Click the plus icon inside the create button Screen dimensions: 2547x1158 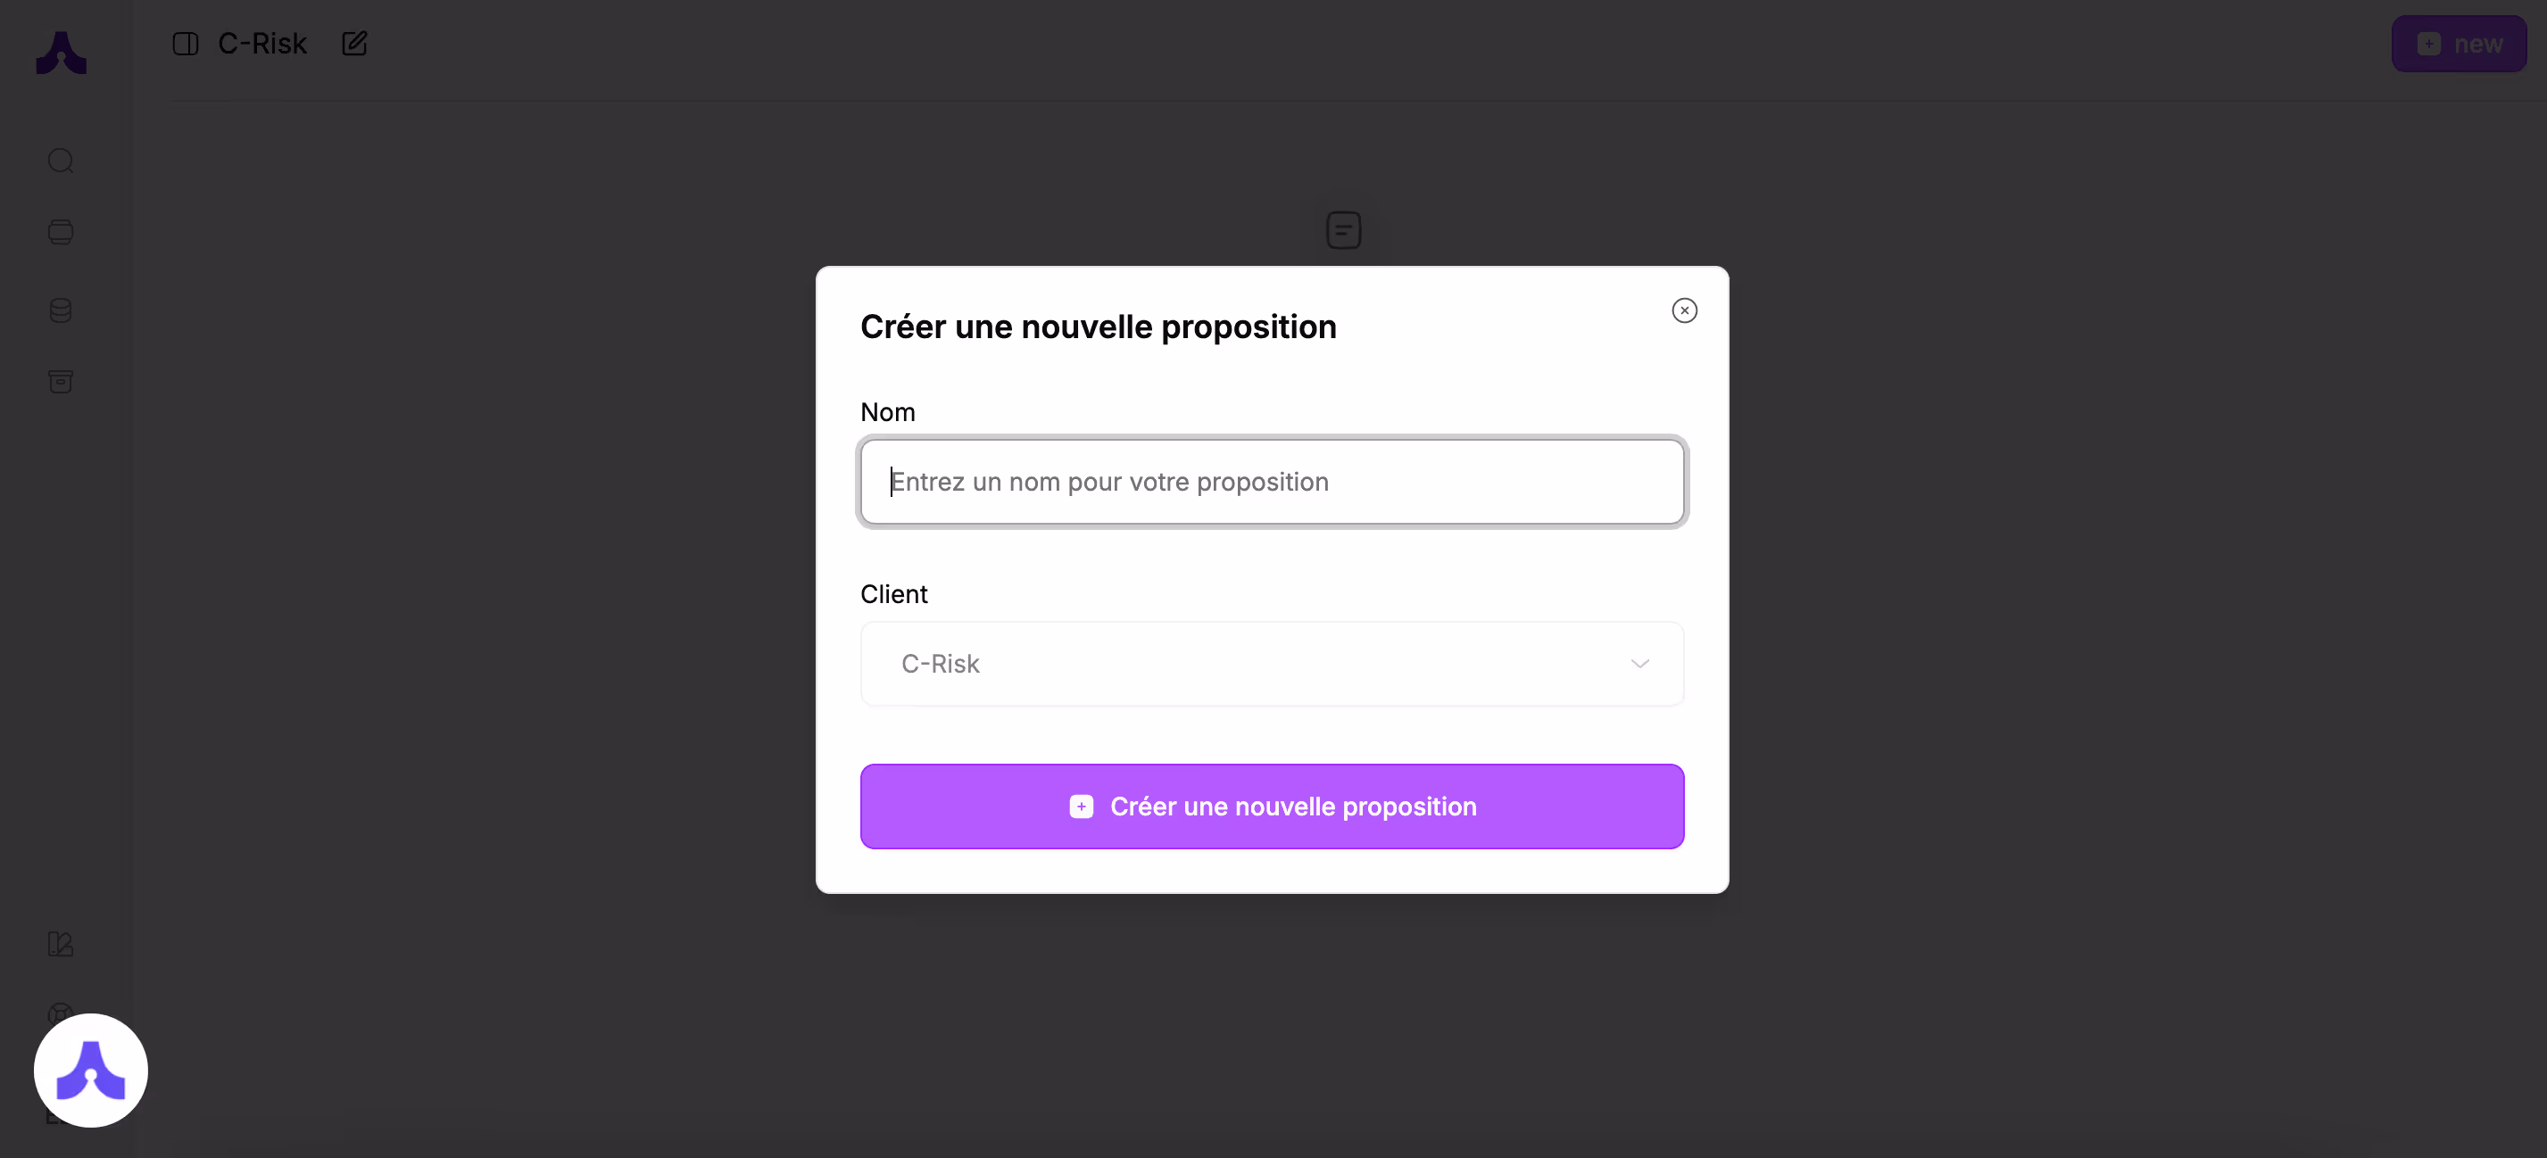(x=1082, y=806)
